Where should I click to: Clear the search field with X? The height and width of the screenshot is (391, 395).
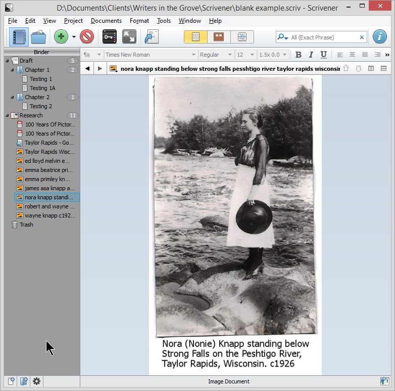362,37
